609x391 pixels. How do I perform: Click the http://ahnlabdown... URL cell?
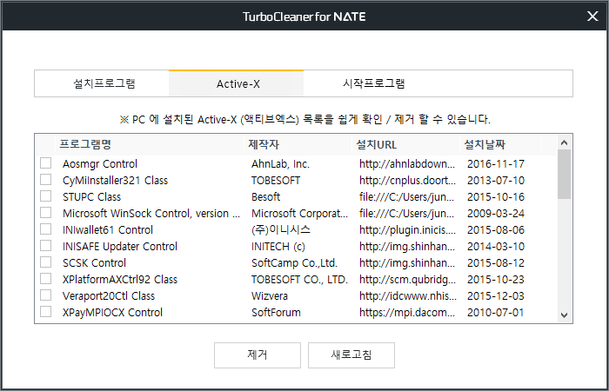coord(407,164)
